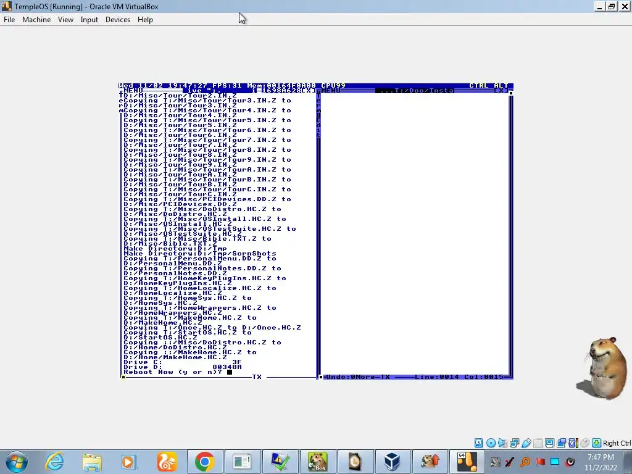Open the Input menu
Screen dimensions: 632x474
[x=89, y=20]
